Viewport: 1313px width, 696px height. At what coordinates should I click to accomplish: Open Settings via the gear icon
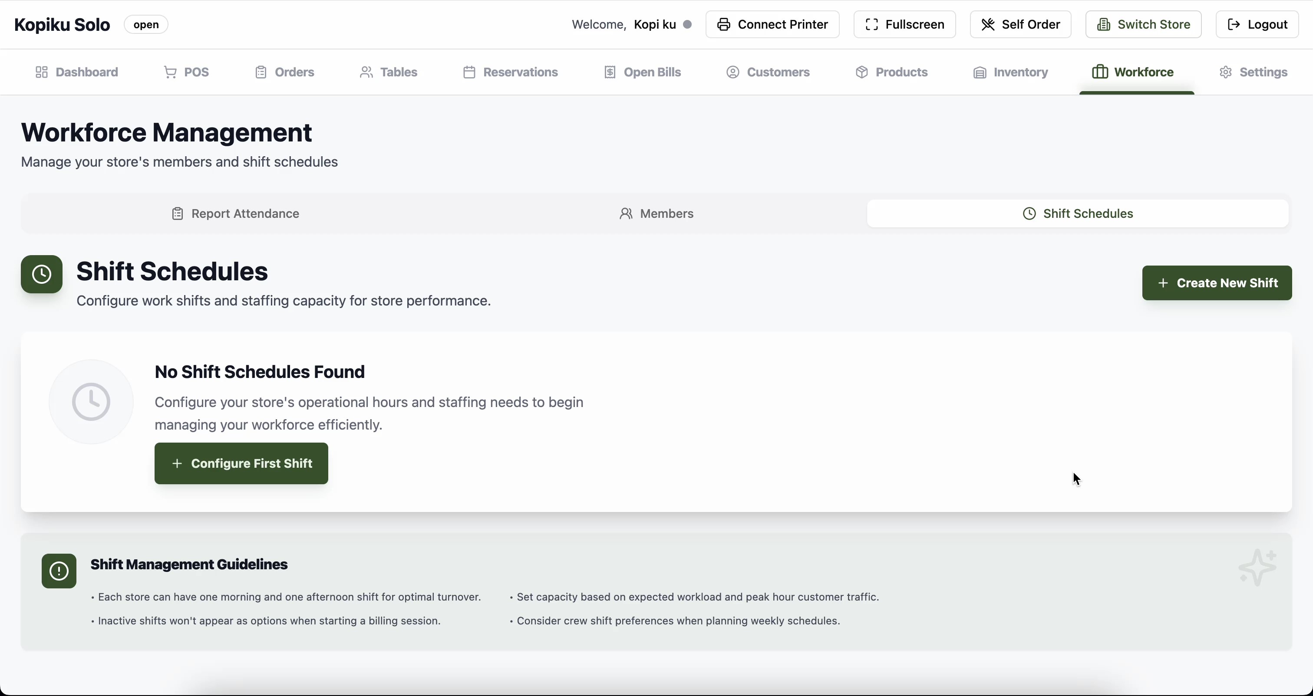pyautogui.click(x=1225, y=72)
